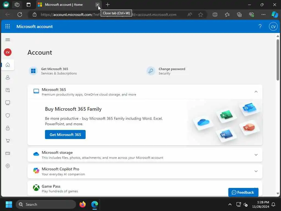Image resolution: width=281 pixels, height=211 pixels.
Task: Open the Favorites list icon
Action: click(x=227, y=15)
